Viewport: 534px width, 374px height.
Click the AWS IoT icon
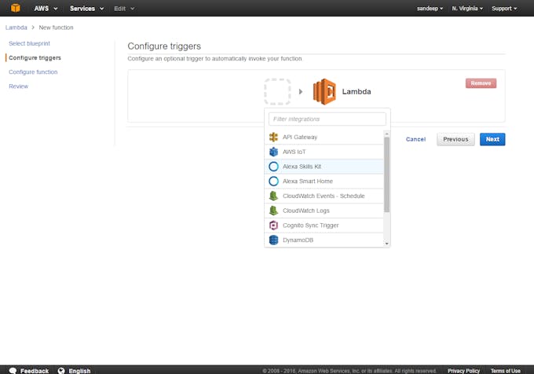point(273,152)
